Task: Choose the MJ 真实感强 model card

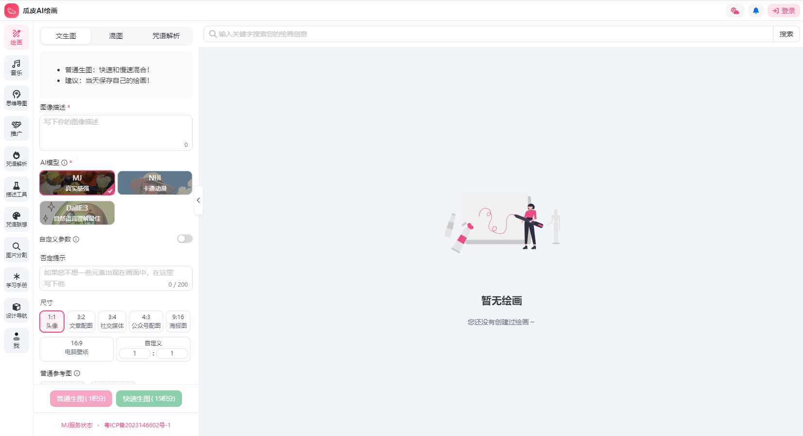Action: tap(77, 183)
